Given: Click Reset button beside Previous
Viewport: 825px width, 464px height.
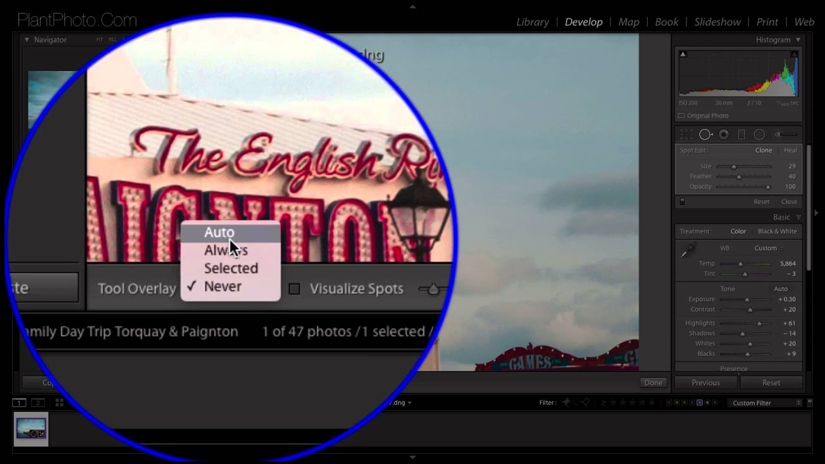Looking at the screenshot, I should (x=771, y=383).
